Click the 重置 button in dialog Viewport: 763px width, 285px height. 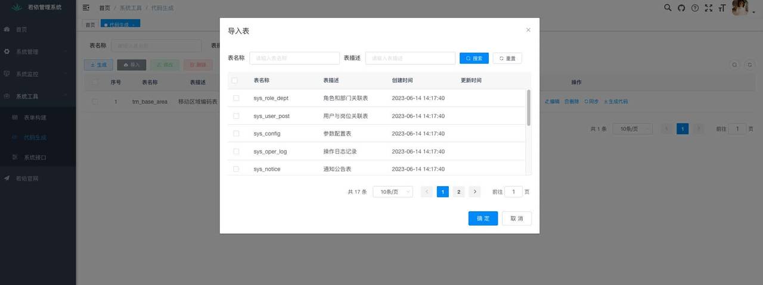[x=507, y=58]
